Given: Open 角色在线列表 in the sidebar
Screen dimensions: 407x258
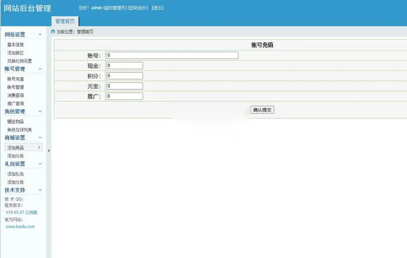Looking at the screenshot, I should pyautogui.click(x=20, y=130).
